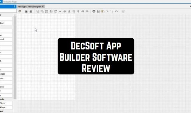The height and width of the screenshot is (113, 191).
Task: Click the scissors cut icon
Action: [x=107, y=11]
